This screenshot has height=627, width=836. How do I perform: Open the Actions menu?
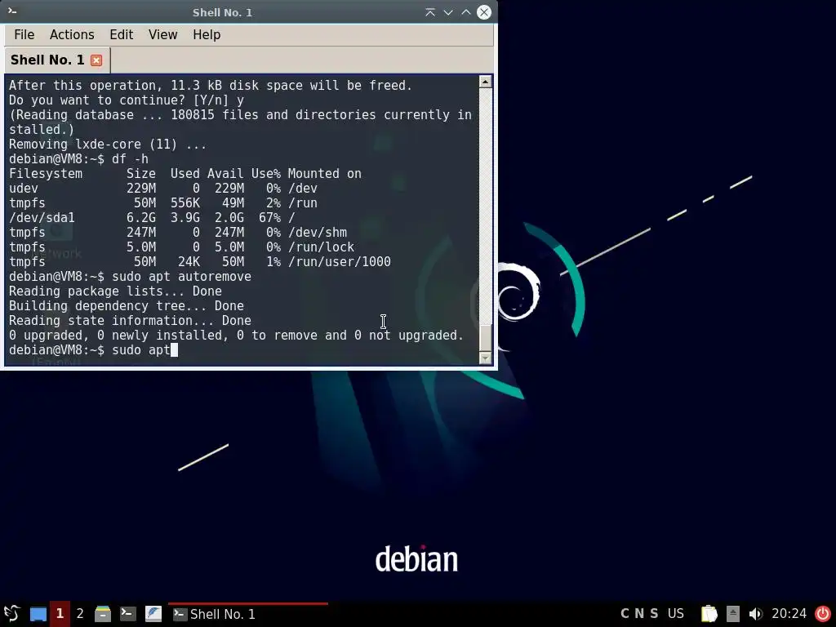[72, 34]
